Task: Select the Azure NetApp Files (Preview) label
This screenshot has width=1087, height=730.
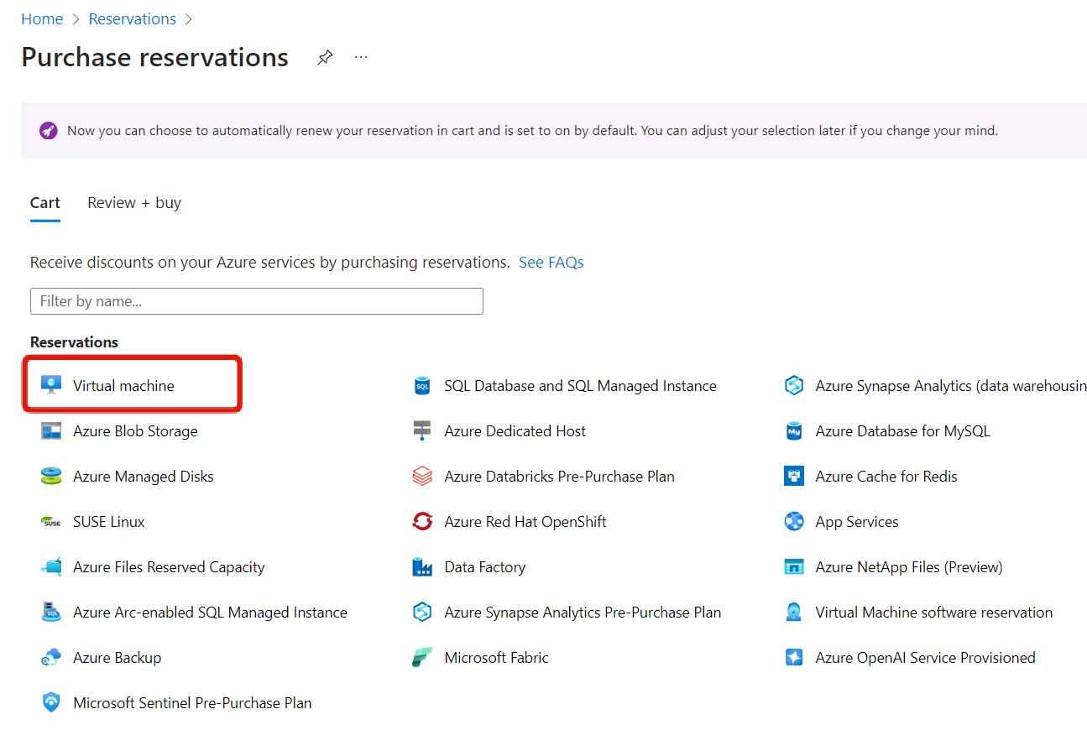Action: (909, 566)
